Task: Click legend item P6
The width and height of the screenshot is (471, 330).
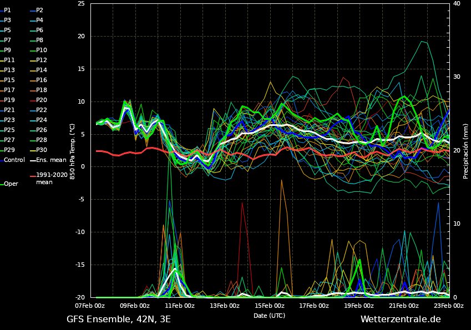Action: 37,30
